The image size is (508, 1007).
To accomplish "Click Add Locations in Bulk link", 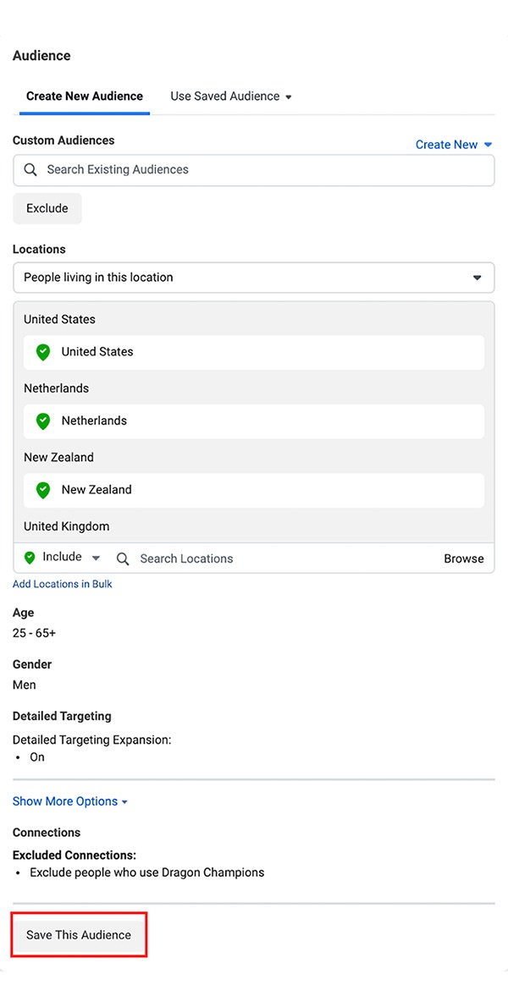I will (x=63, y=584).
